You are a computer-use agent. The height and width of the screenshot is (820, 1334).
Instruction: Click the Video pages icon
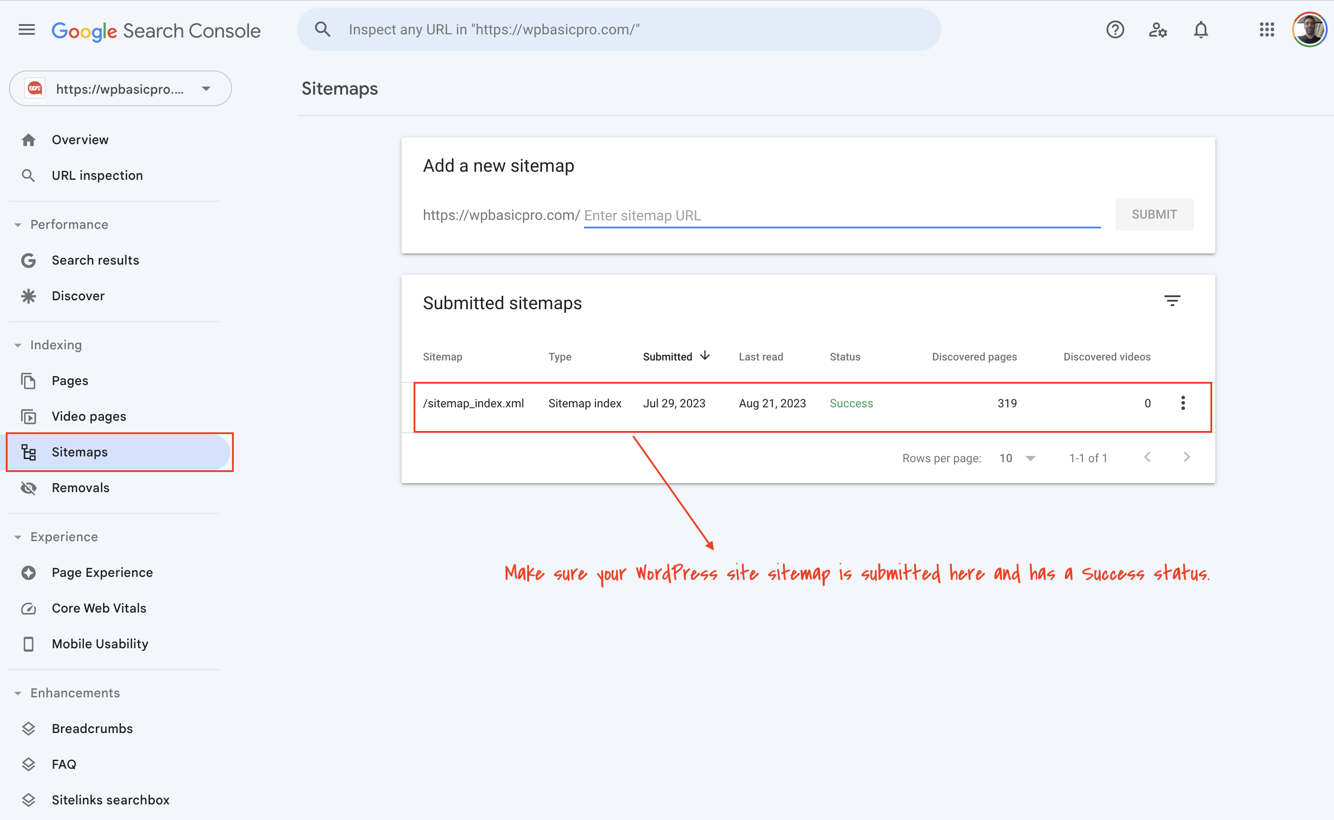click(29, 417)
